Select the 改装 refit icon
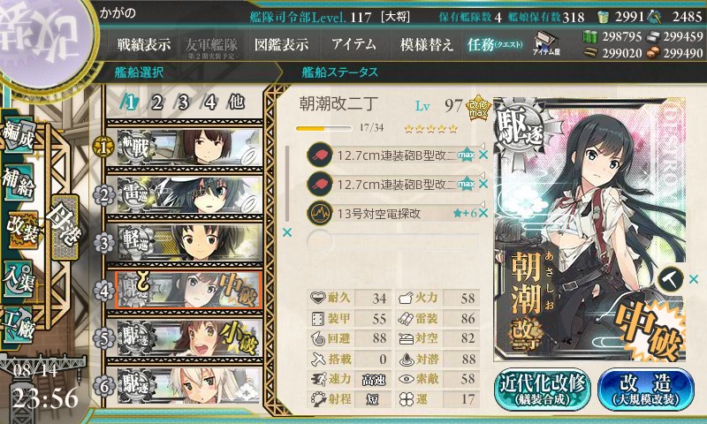 tap(21, 231)
